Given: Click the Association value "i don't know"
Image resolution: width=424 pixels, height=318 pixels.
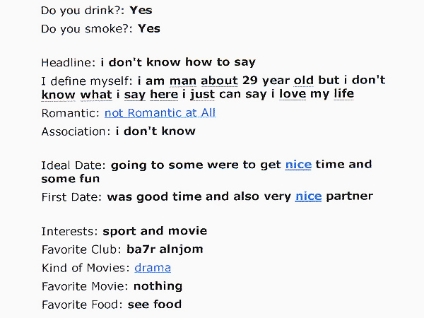Looking at the screenshot, I should pyautogui.click(x=155, y=131).
